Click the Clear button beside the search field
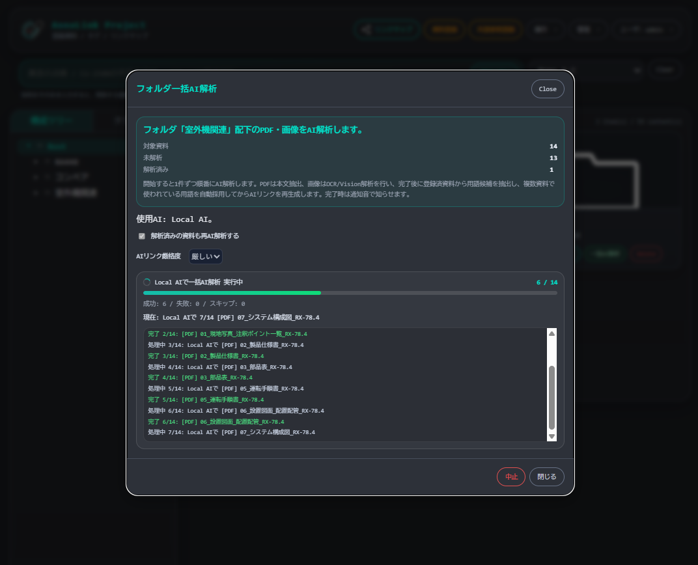The width and height of the screenshot is (698, 565). (x=664, y=70)
